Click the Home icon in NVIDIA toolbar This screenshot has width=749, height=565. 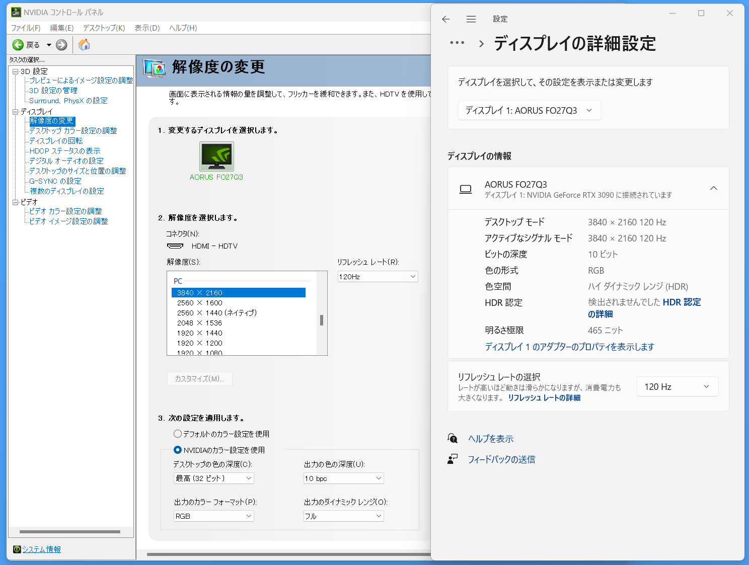click(x=84, y=45)
